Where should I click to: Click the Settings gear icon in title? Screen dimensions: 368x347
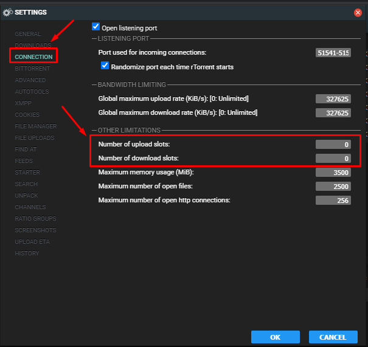[7, 12]
